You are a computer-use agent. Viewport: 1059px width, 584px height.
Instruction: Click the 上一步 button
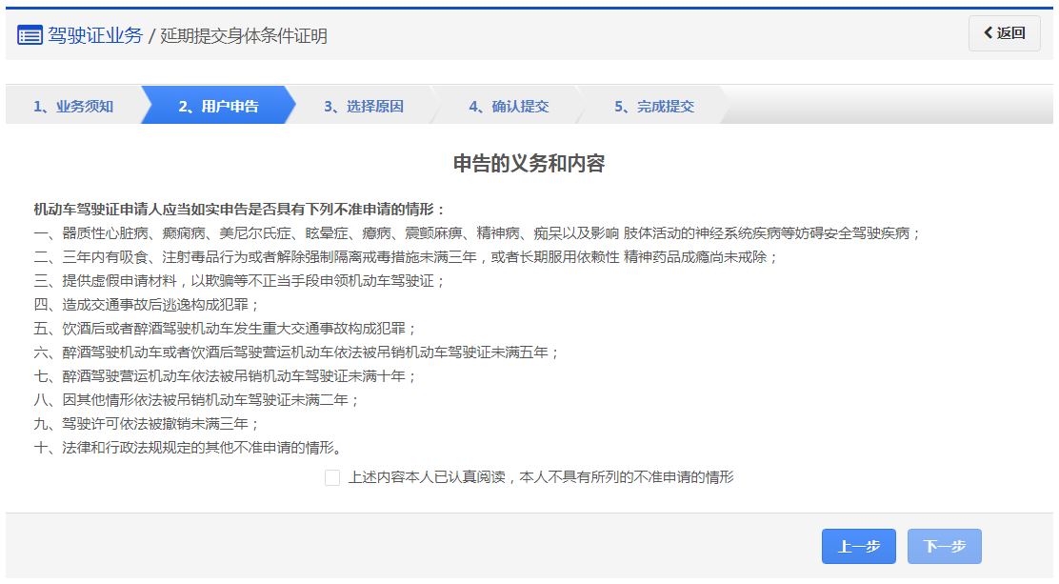858,546
